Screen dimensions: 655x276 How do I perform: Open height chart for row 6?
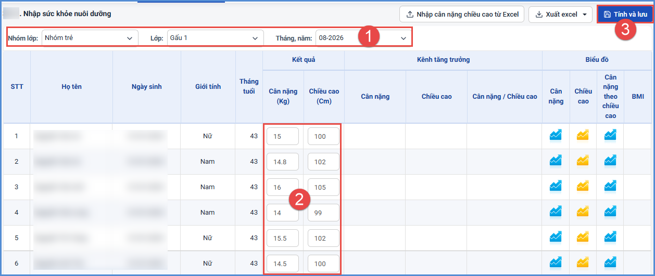[583, 262]
